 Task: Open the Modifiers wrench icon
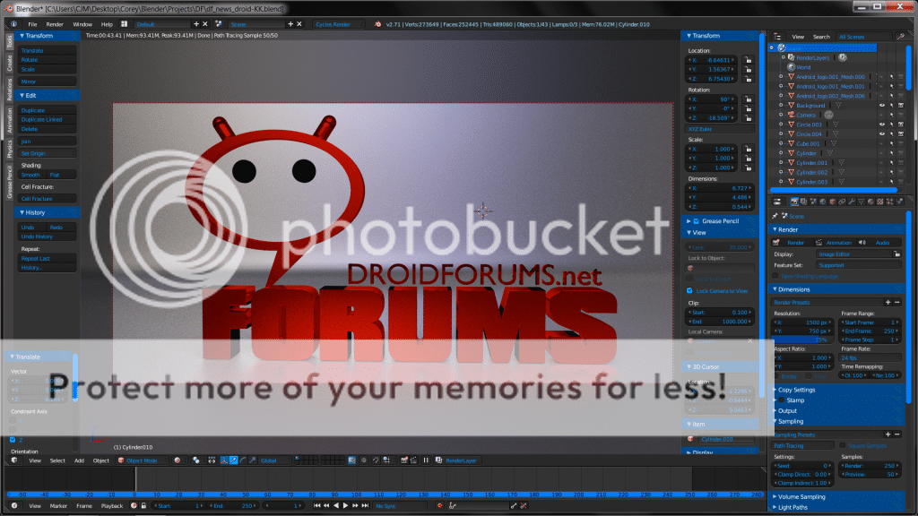pyautogui.click(x=852, y=202)
